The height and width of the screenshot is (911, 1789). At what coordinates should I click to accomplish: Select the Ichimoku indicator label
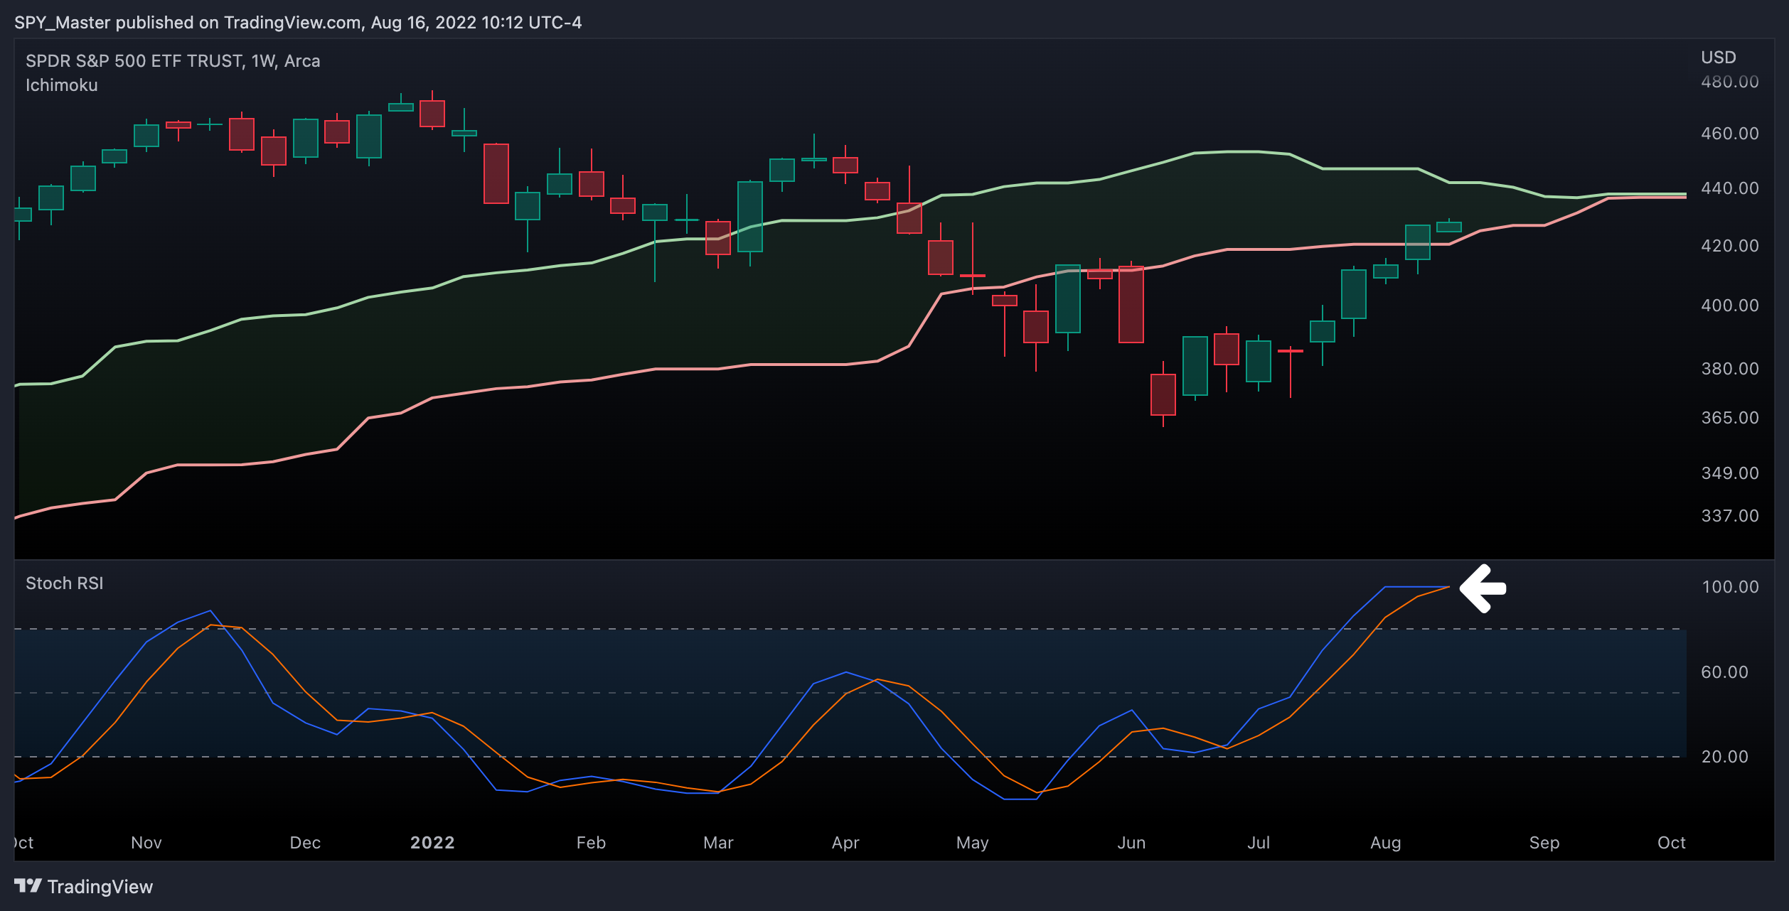[62, 85]
